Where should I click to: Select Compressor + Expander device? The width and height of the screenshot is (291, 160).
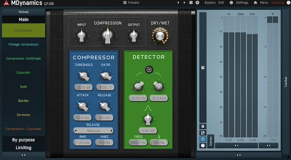point(24,129)
